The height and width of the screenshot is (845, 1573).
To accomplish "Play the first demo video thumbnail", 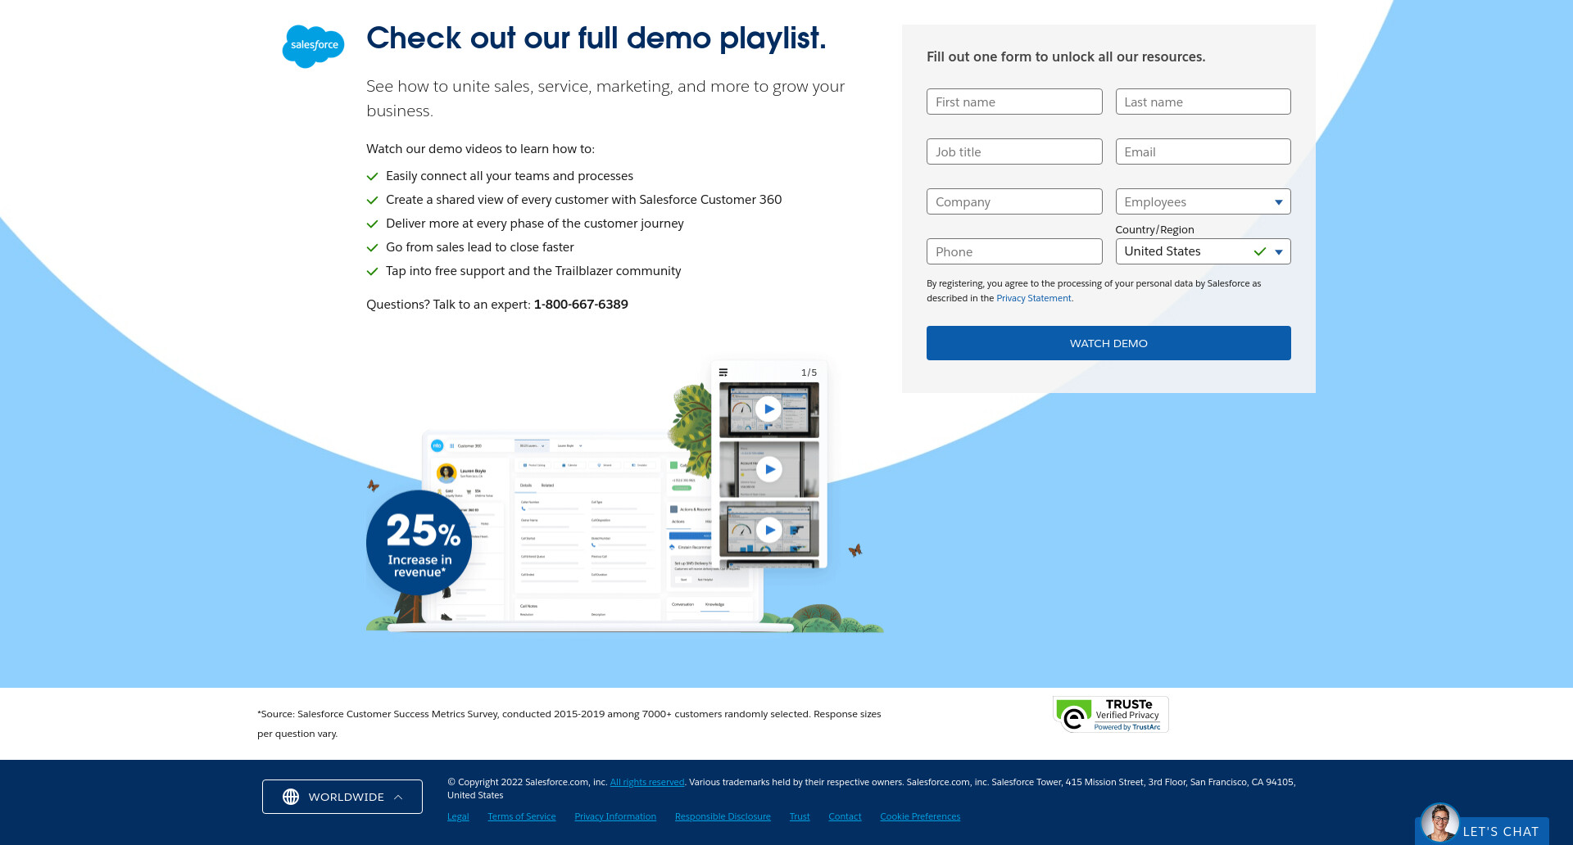I will (768, 409).
